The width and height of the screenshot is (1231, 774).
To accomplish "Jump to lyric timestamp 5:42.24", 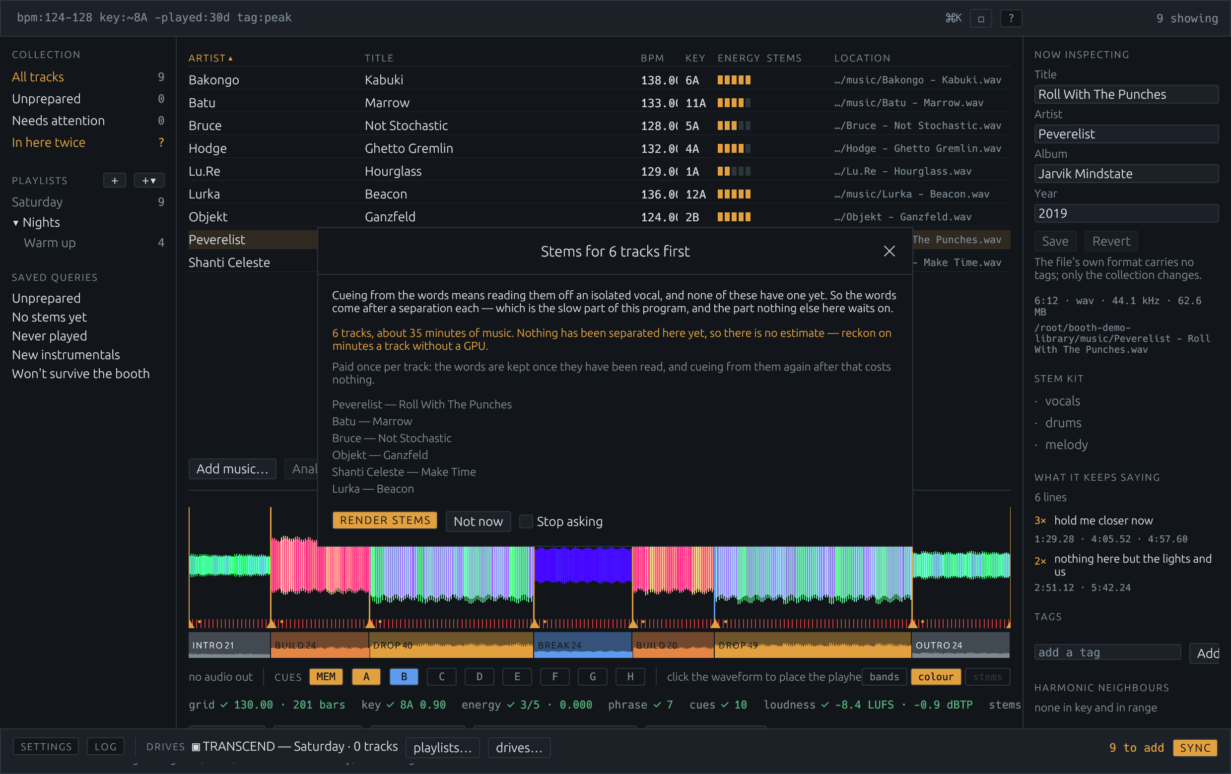I will click(1111, 588).
